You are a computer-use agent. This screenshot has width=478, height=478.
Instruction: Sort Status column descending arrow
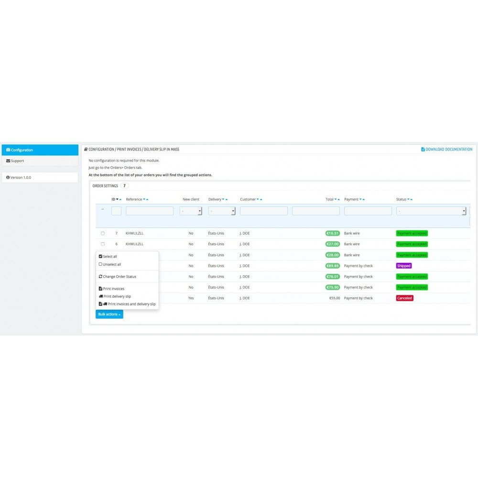408,199
